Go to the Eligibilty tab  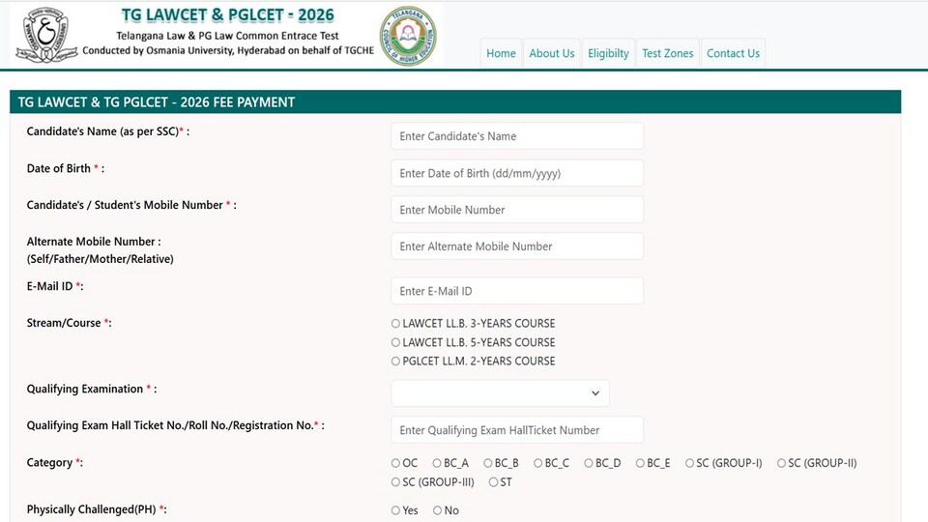(x=608, y=53)
